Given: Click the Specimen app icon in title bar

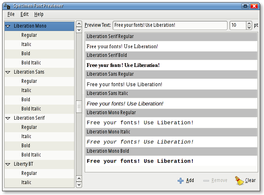Looking at the screenshot, I should pyautogui.click(x=7, y=6).
